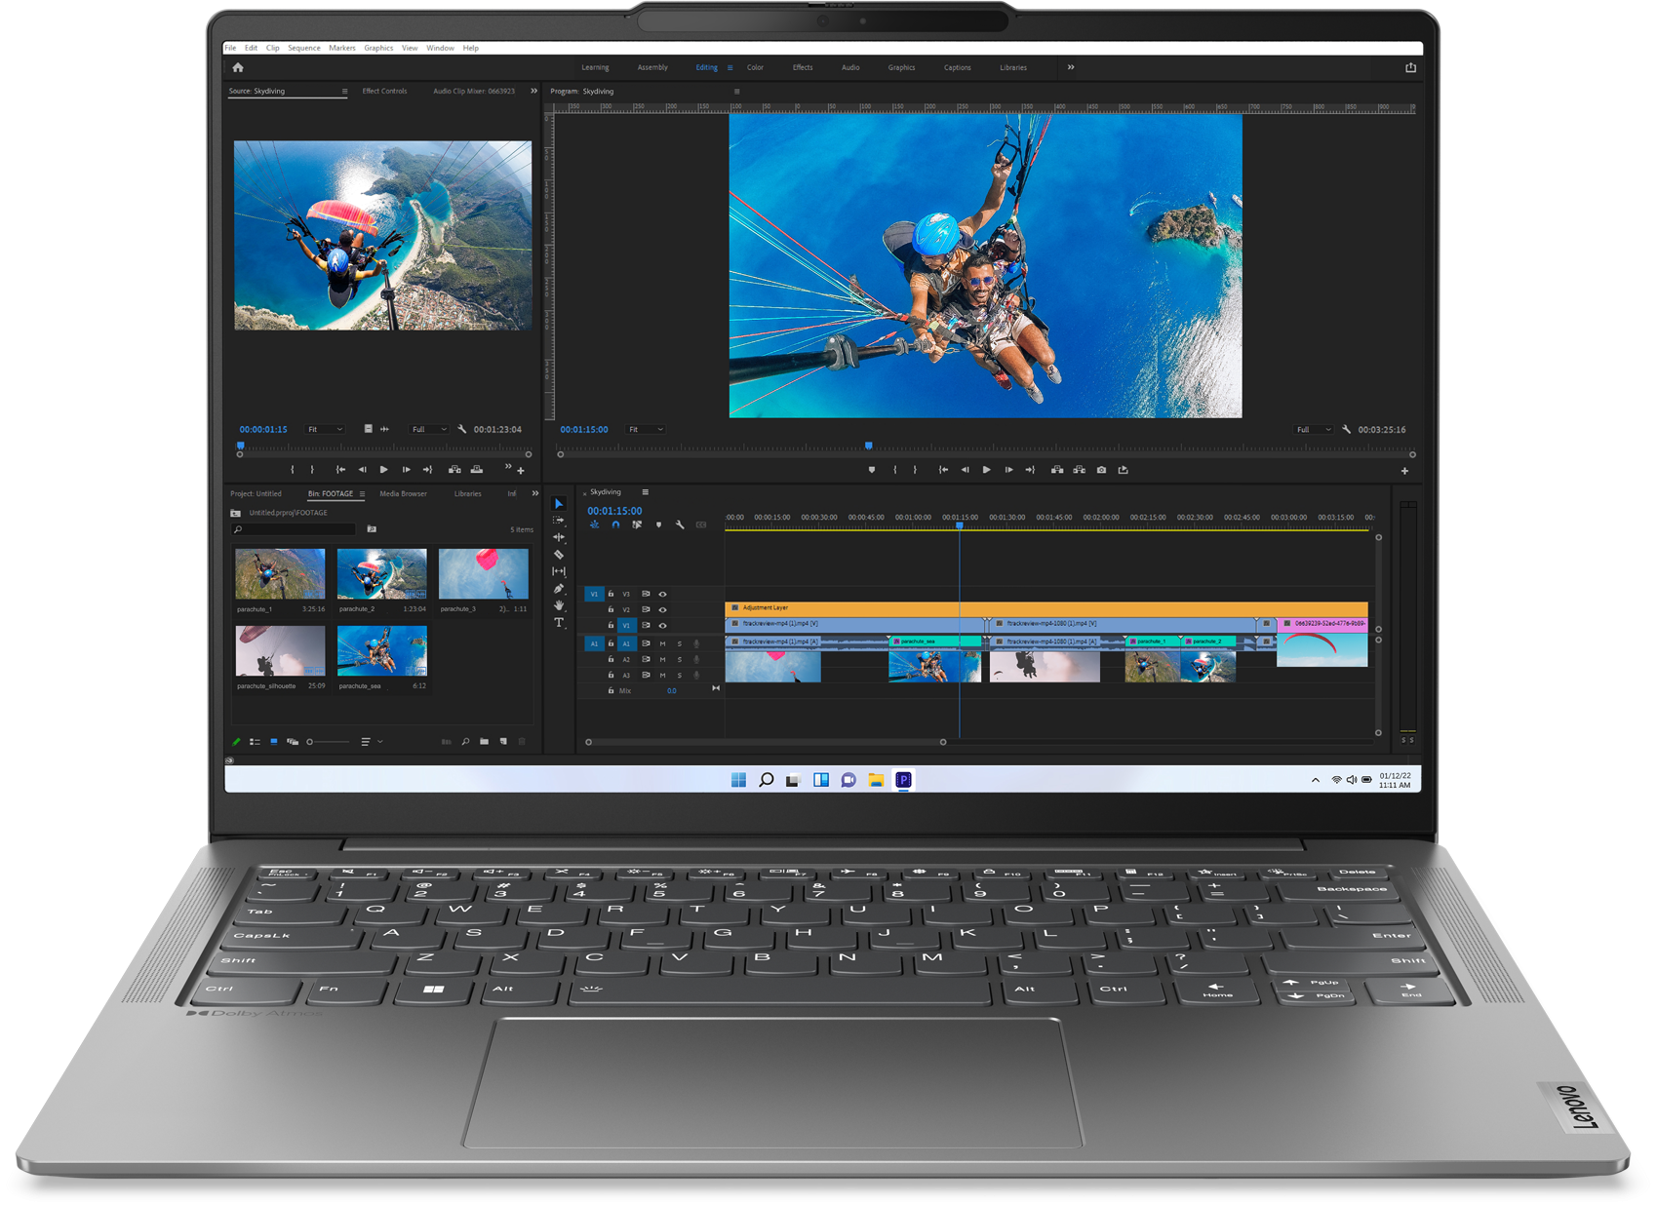Select the Pen tool
1657x1205 pixels.
[x=559, y=588]
